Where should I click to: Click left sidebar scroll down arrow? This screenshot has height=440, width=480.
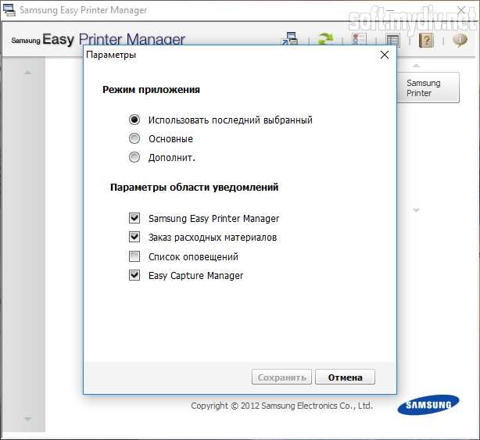[28, 419]
